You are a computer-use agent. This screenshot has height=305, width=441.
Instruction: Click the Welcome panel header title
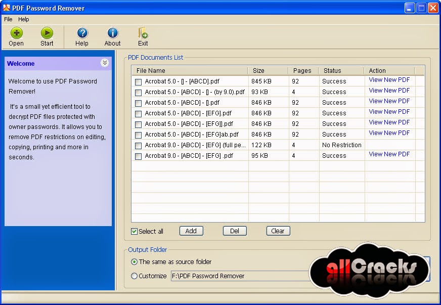[x=21, y=64]
